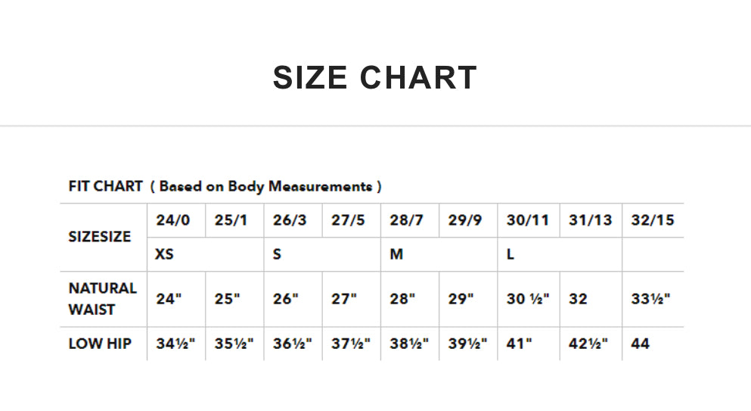Select the 32/15 size cell
The width and height of the screenshot is (751, 411).
652,221
